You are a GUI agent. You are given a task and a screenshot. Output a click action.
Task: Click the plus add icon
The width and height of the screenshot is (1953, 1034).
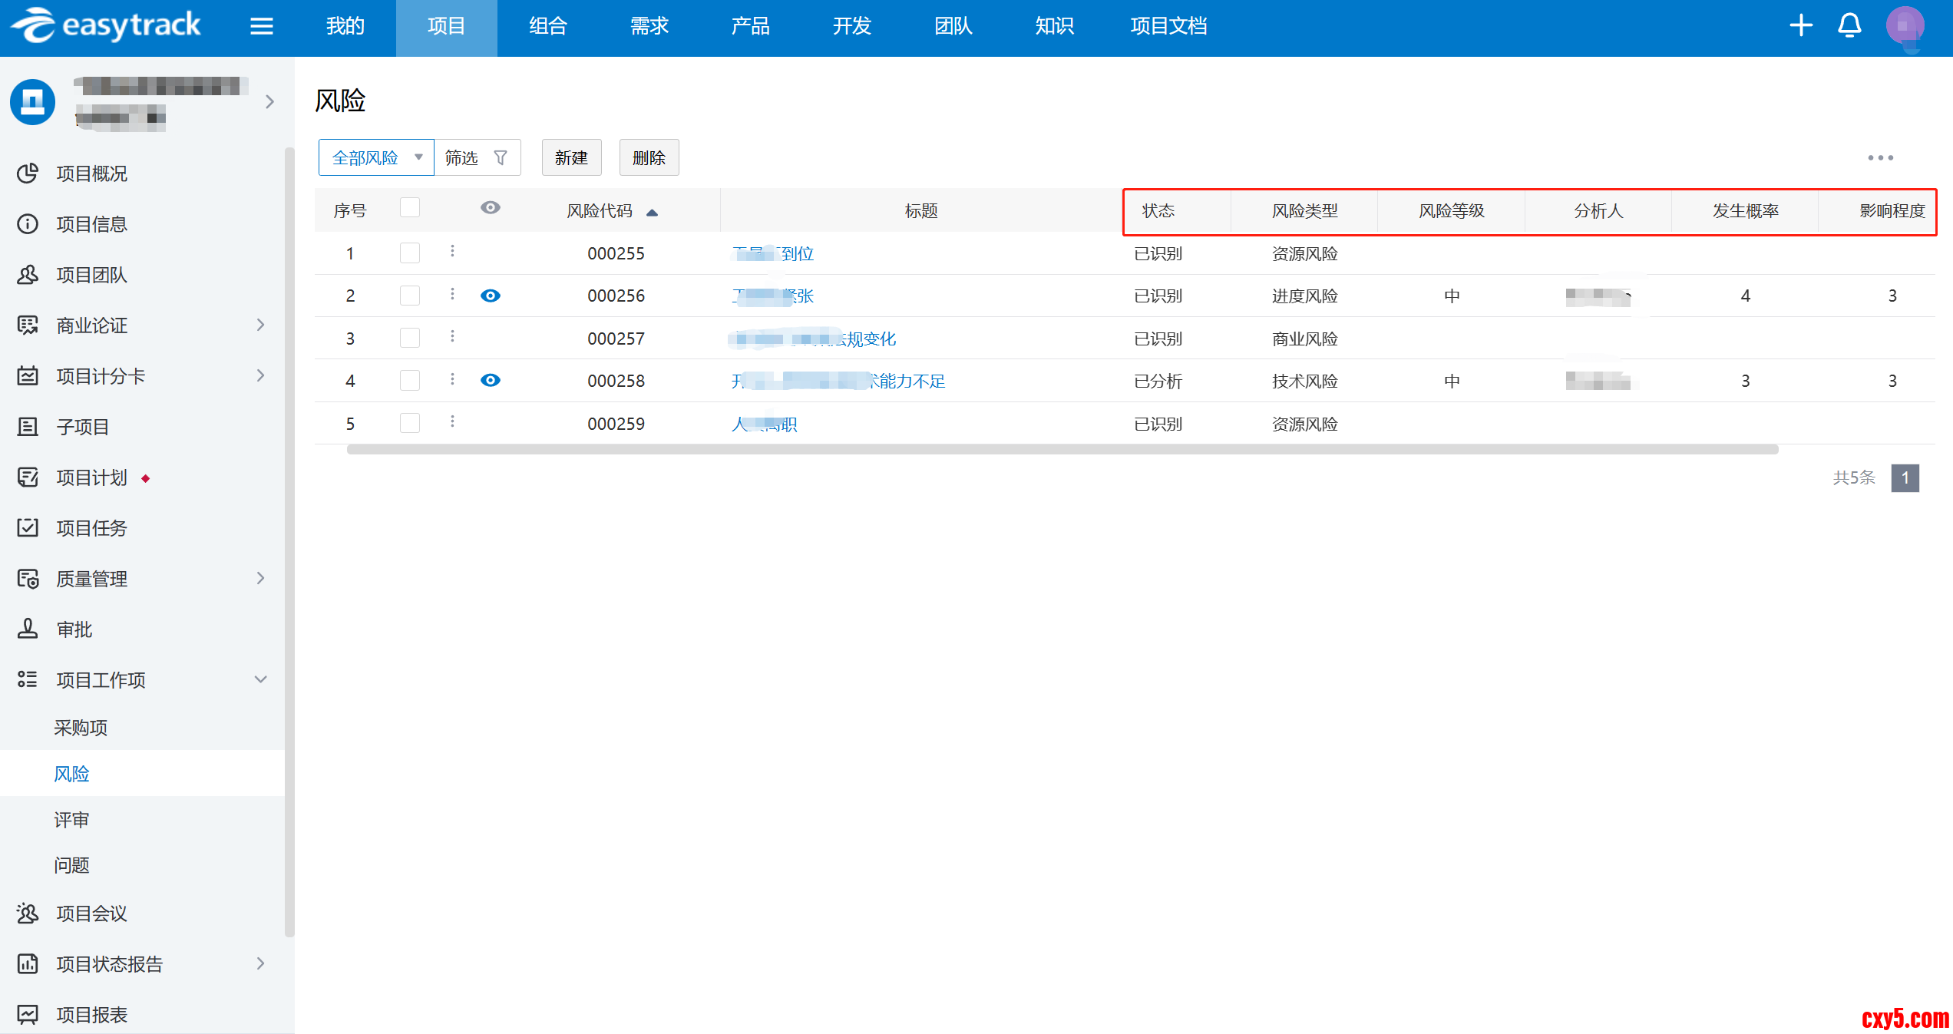1801,26
